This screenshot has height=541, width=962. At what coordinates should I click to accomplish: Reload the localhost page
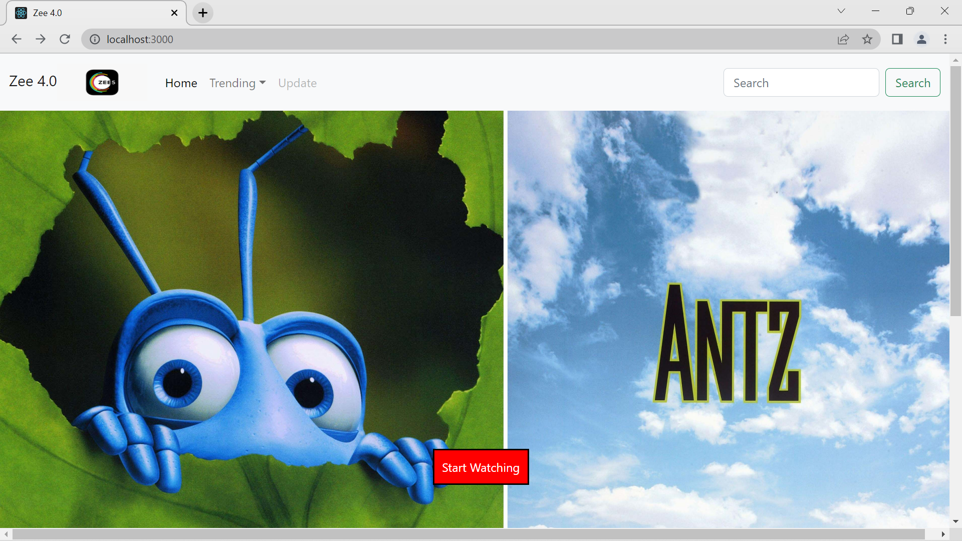click(65, 39)
